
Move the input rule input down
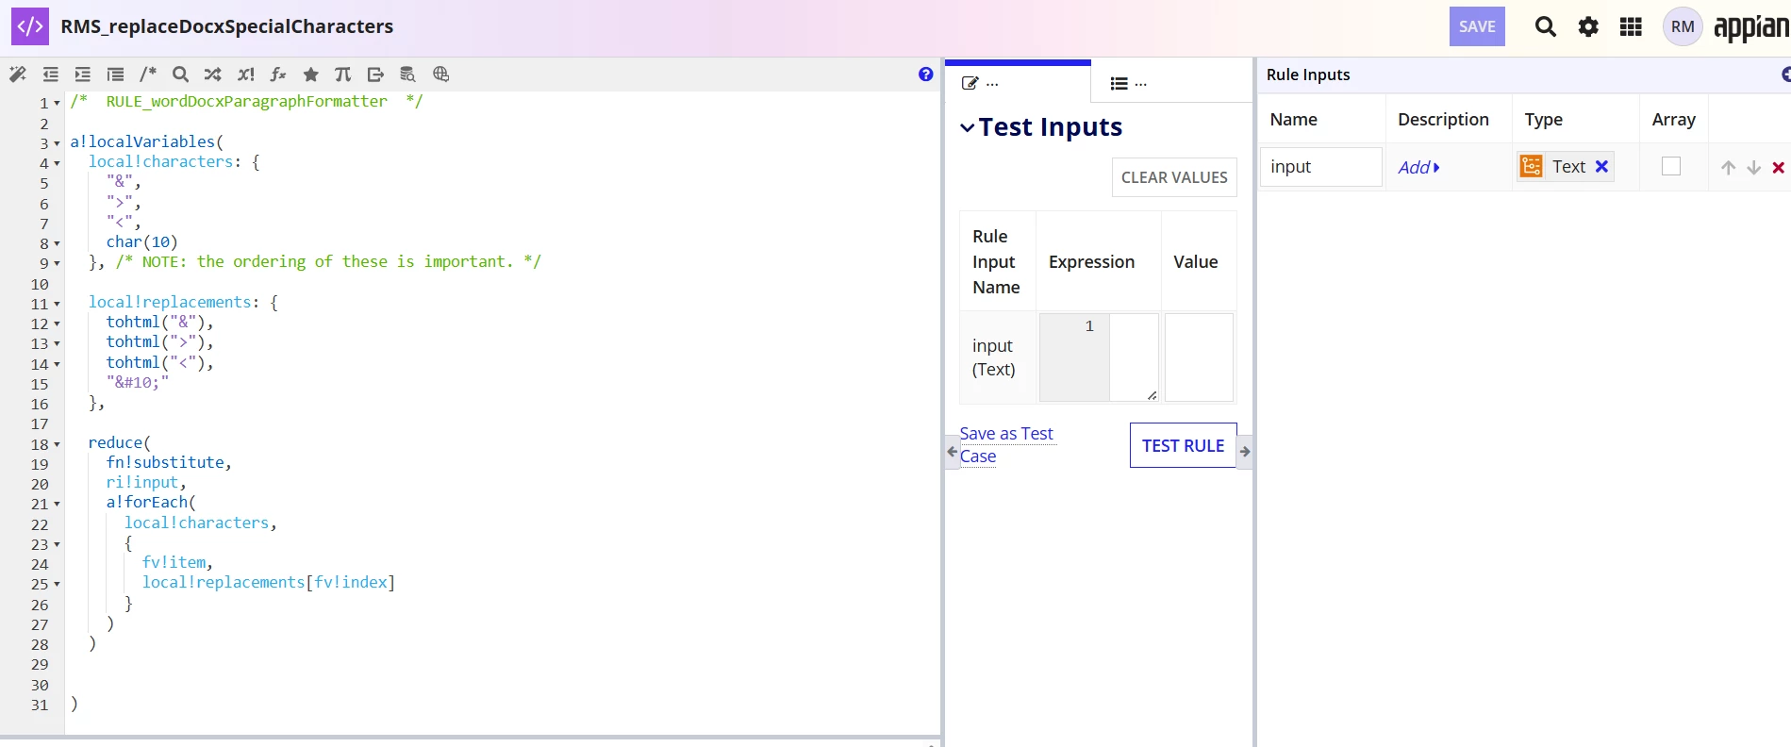[x=1753, y=168]
